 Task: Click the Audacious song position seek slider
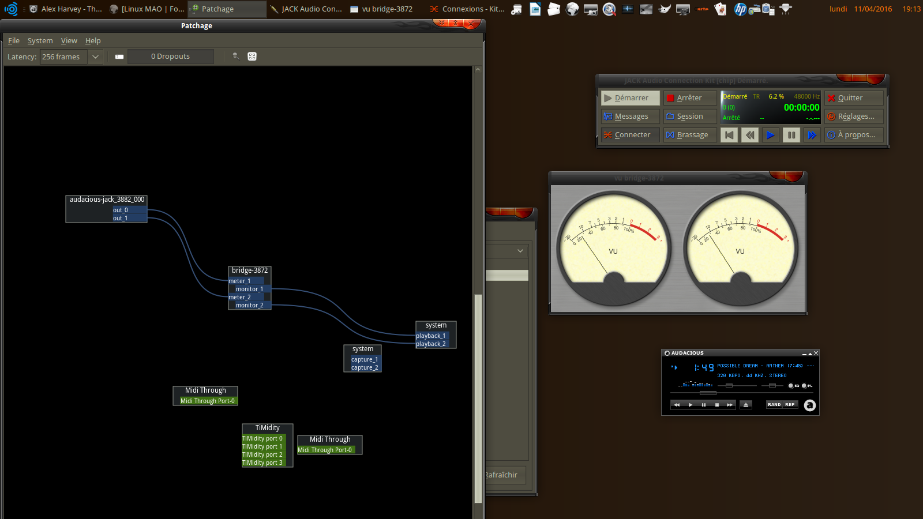tap(708, 393)
